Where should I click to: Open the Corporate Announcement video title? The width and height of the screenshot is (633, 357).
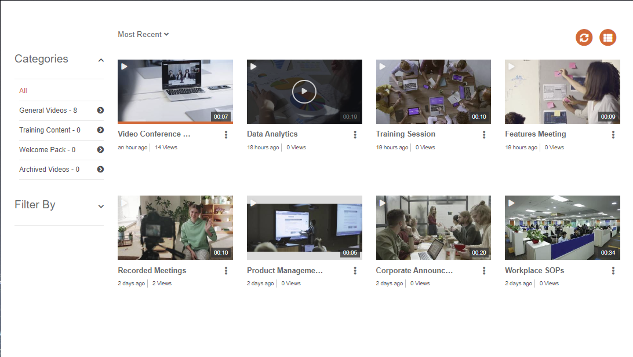click(414, 270)
